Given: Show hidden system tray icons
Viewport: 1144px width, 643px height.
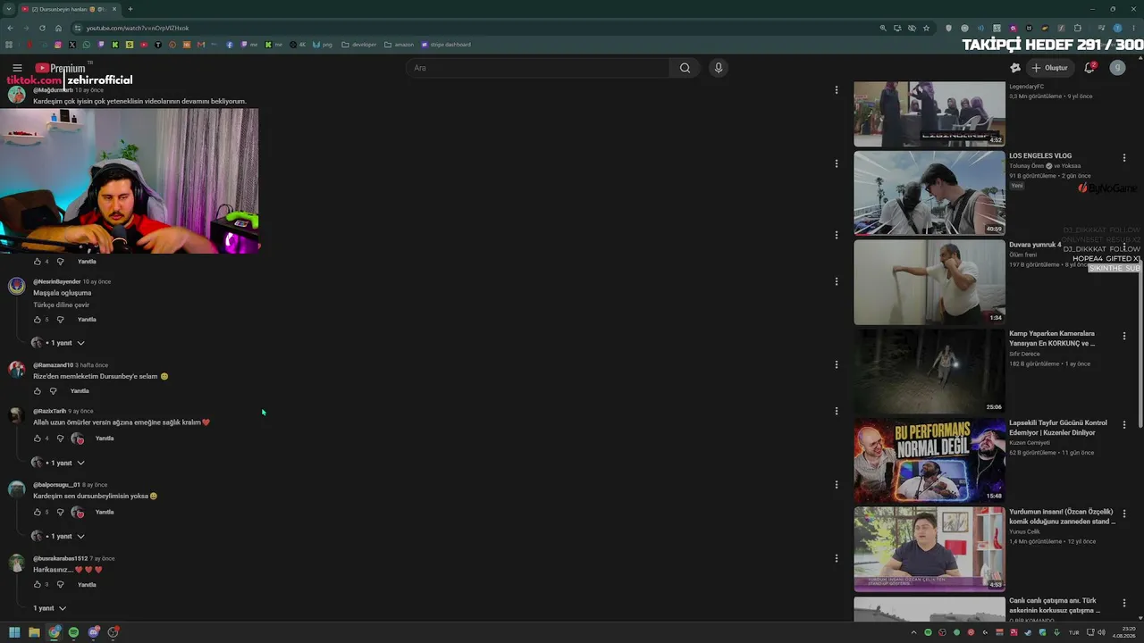Looking at the screenshot, I should pos(913,632).
